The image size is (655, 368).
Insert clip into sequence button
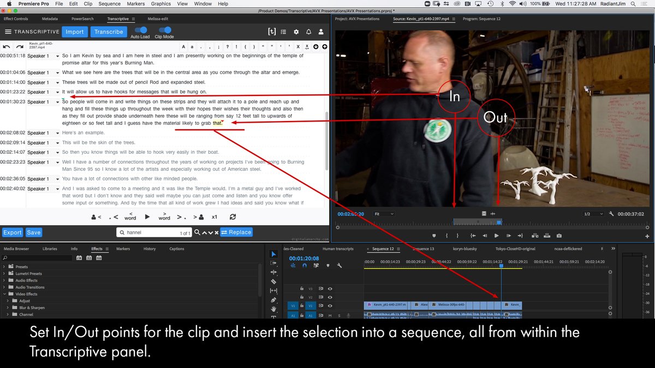pyautogui.click(x=534, y=236)
